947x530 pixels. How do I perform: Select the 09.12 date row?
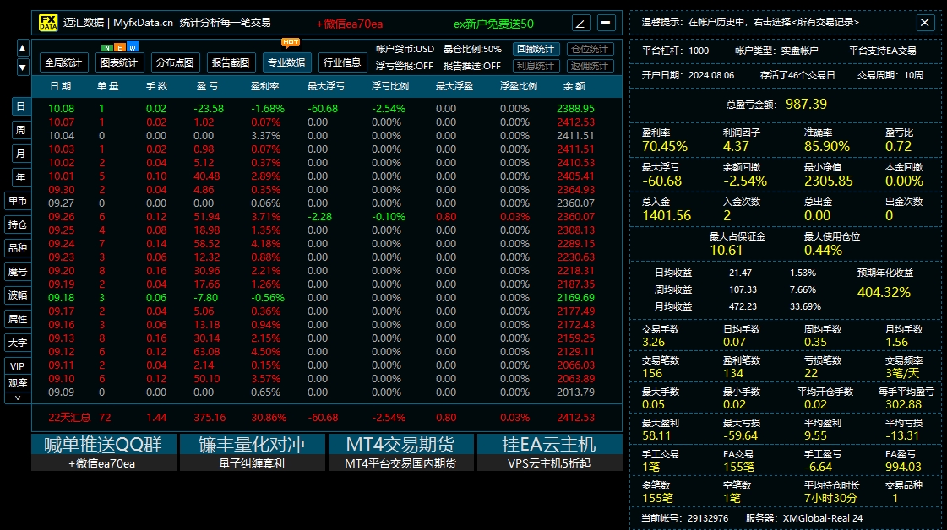pyautogui.click(x=326, y=352)
